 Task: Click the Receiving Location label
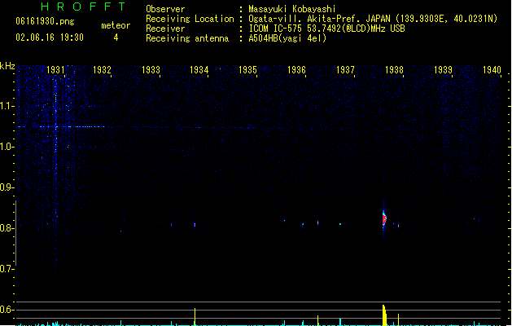(x=190, y=19)
